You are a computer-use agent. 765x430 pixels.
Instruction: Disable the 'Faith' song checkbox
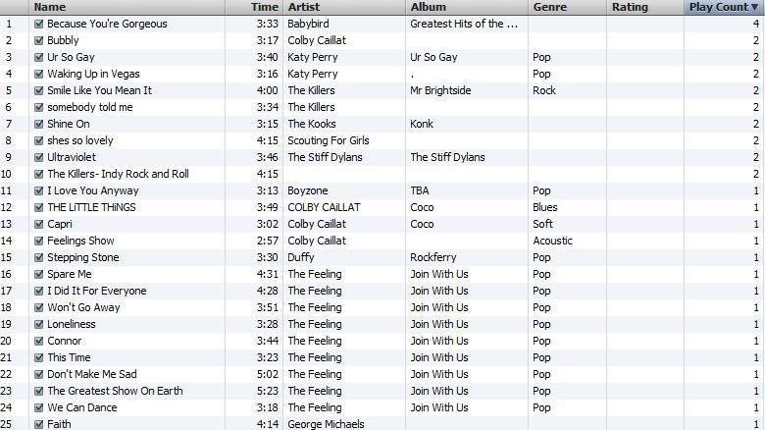(x=38, y=424)
